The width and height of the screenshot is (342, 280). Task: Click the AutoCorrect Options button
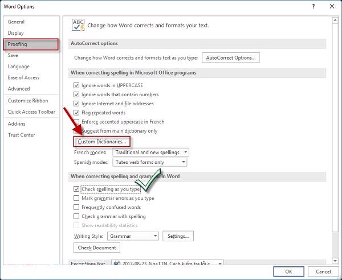231,58
